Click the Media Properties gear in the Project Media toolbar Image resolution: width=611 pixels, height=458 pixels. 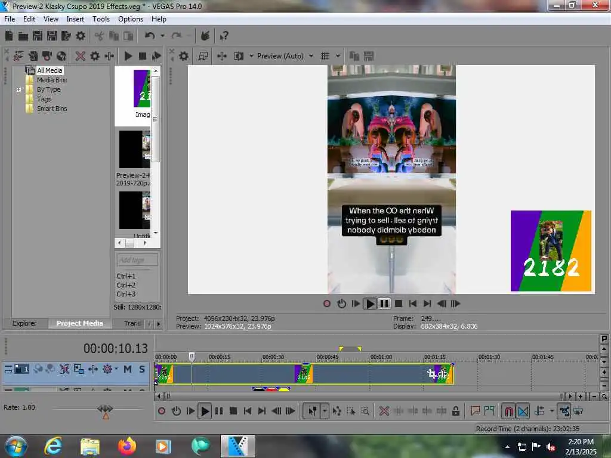(x=95, y=56)
